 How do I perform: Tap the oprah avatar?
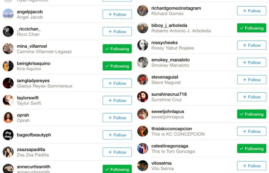coord(8,118)
